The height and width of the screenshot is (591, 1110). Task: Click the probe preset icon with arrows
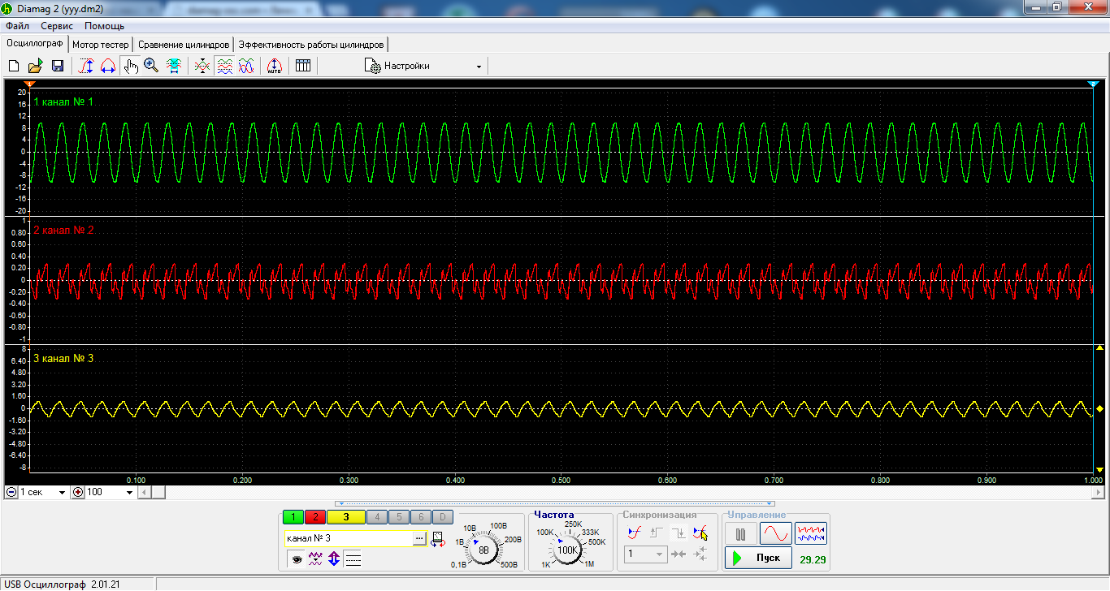pos(439,538)
